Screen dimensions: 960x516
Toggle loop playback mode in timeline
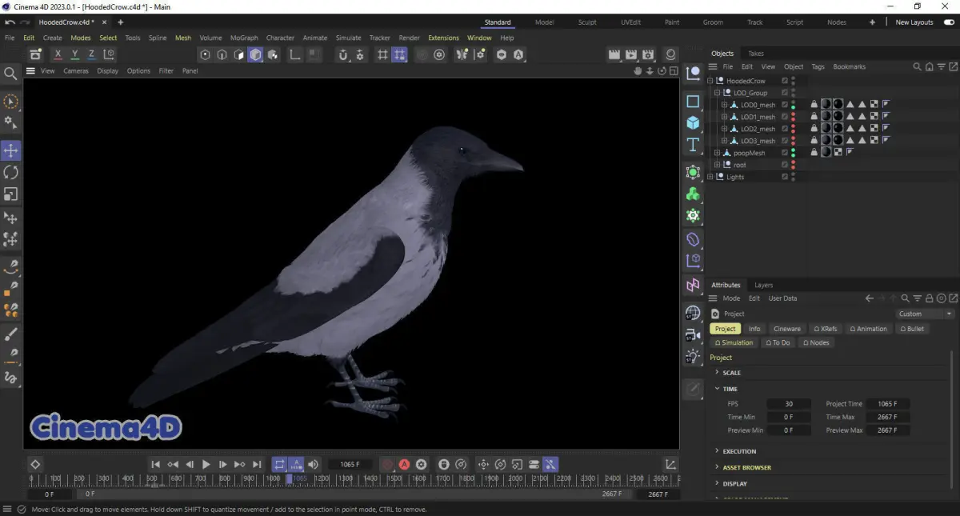click(x=279, y=464)
